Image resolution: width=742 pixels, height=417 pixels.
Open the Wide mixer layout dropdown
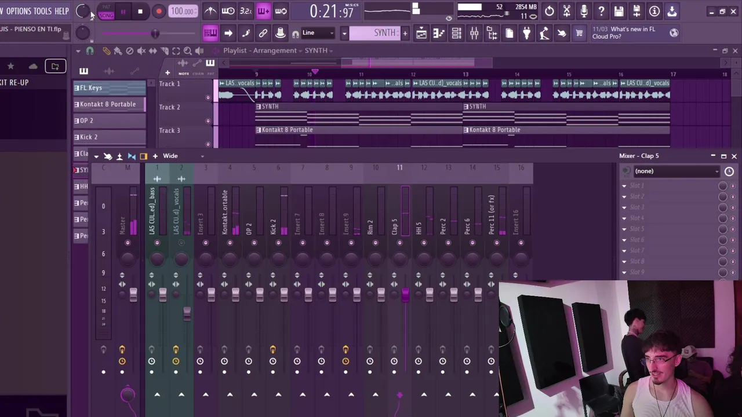(183, 156)
